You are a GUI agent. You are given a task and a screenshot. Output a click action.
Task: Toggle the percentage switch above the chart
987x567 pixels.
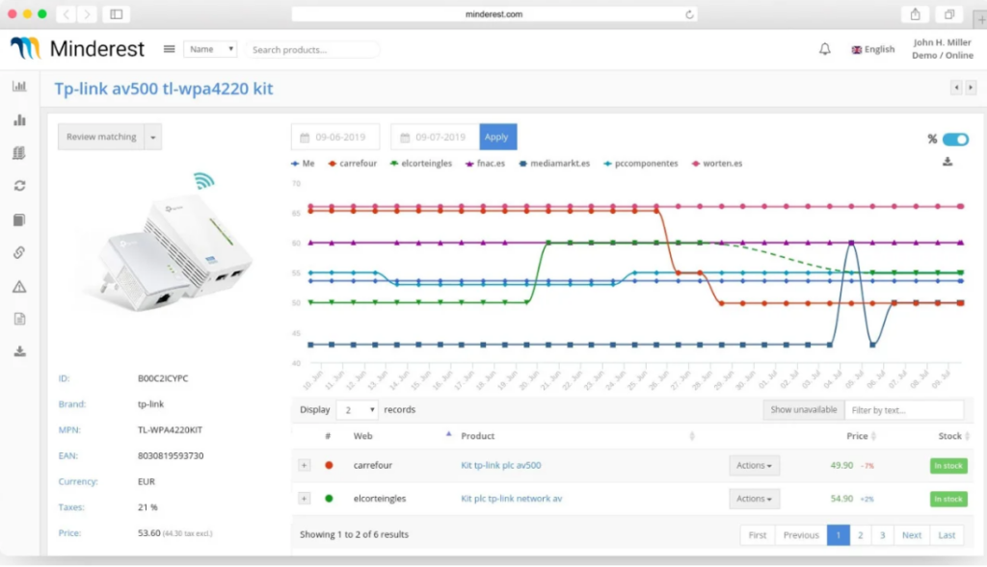click(x=955, y=140)
